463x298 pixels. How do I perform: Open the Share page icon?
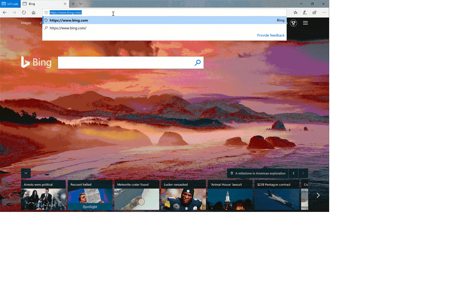point(315,12)
